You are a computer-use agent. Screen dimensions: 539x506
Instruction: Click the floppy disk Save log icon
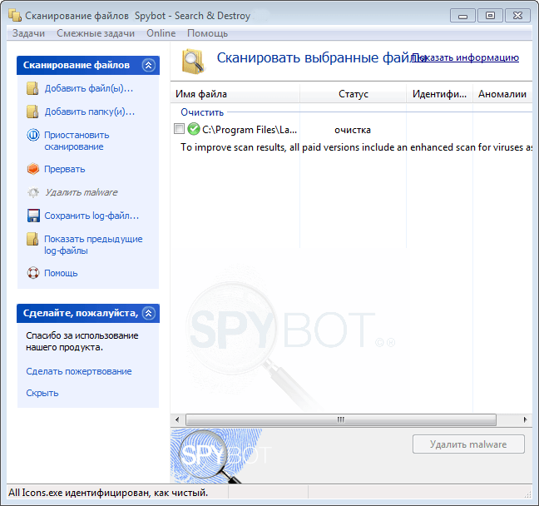[x=33, y=216]
